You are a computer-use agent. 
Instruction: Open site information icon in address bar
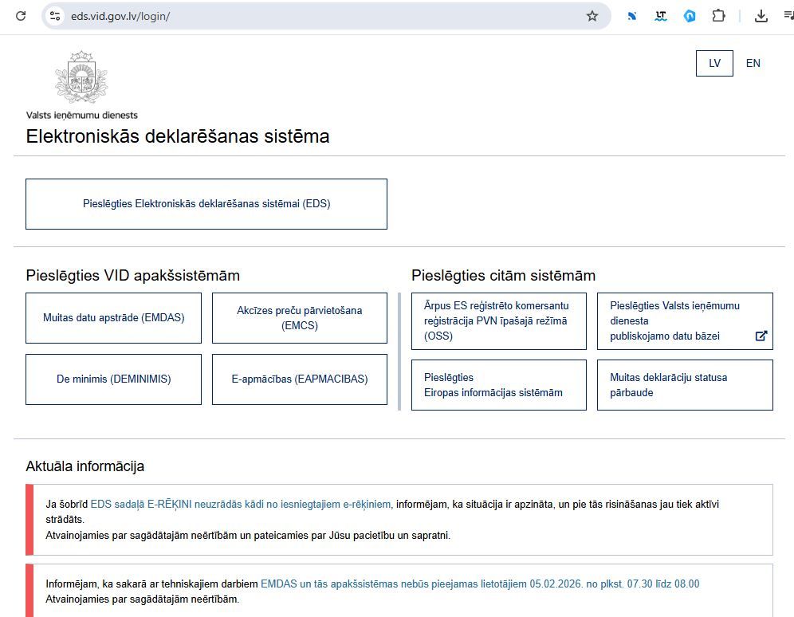(x=55, y=16)
